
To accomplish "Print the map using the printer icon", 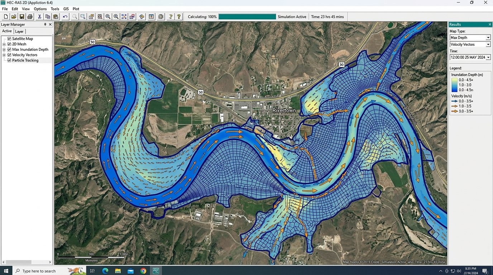I will (x=30, y=16).
